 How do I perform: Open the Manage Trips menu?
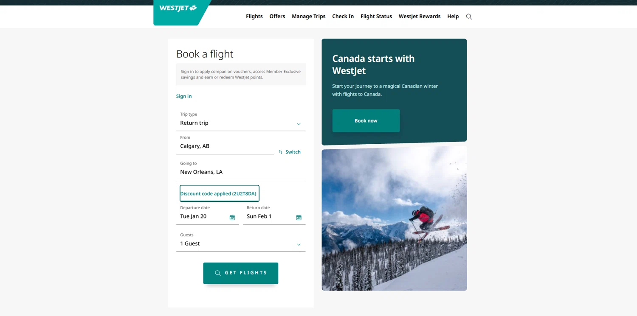pyautogui.click(x=308, y=17)
